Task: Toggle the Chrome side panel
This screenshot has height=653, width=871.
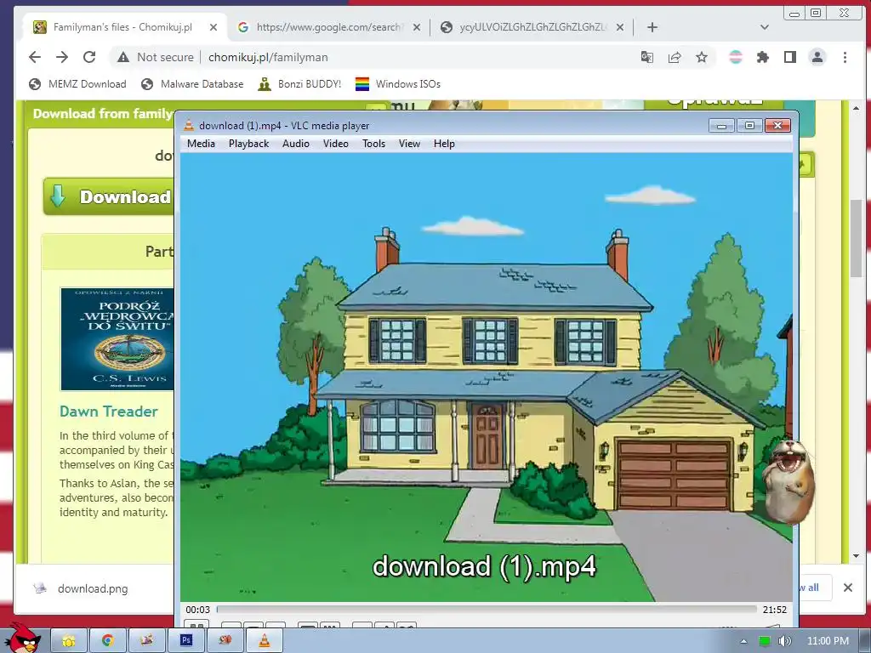Action: pos(790,57)
